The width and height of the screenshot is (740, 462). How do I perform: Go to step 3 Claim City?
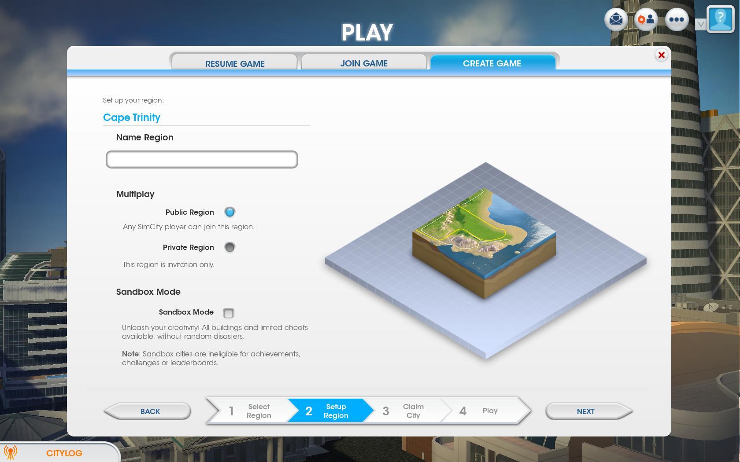[404, 411]
